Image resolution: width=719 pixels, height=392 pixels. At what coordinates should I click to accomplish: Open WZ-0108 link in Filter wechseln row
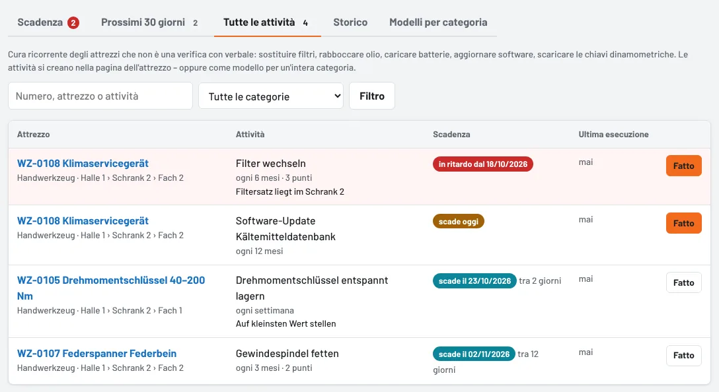[x=83, y=164]
